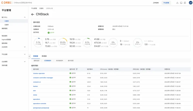Open the harbor component link
The width and height of the screenshot is (193, 111).
pos(35,86)
